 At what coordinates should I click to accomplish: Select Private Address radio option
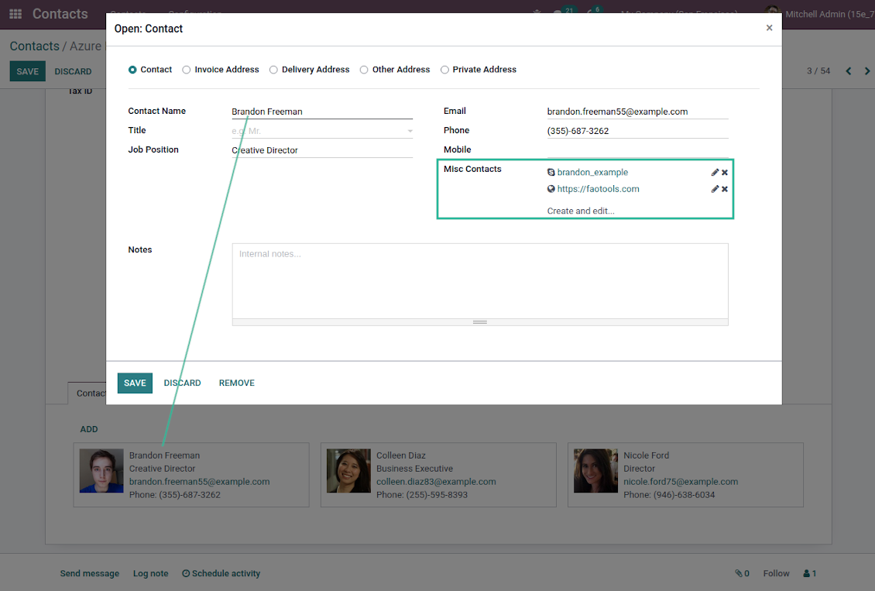(444, 70)
